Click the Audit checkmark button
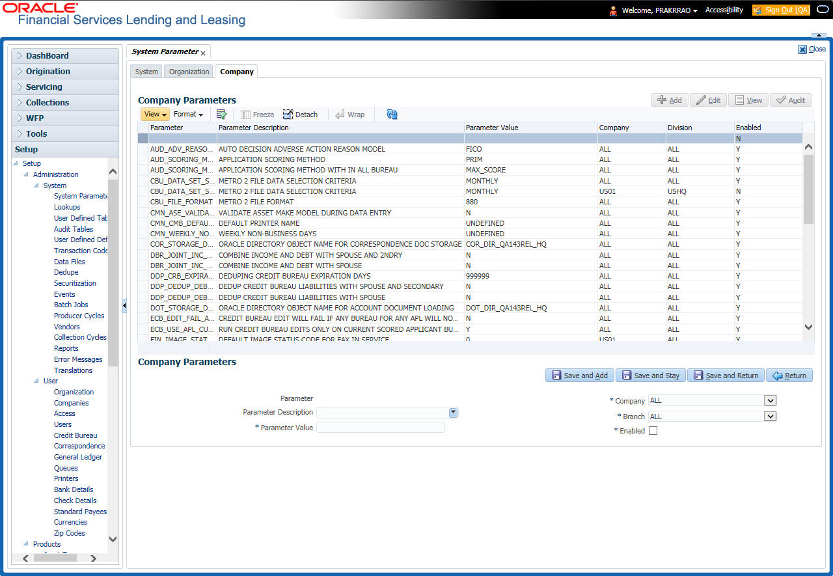This screenshot has height=576, width=833. [791, 100]
